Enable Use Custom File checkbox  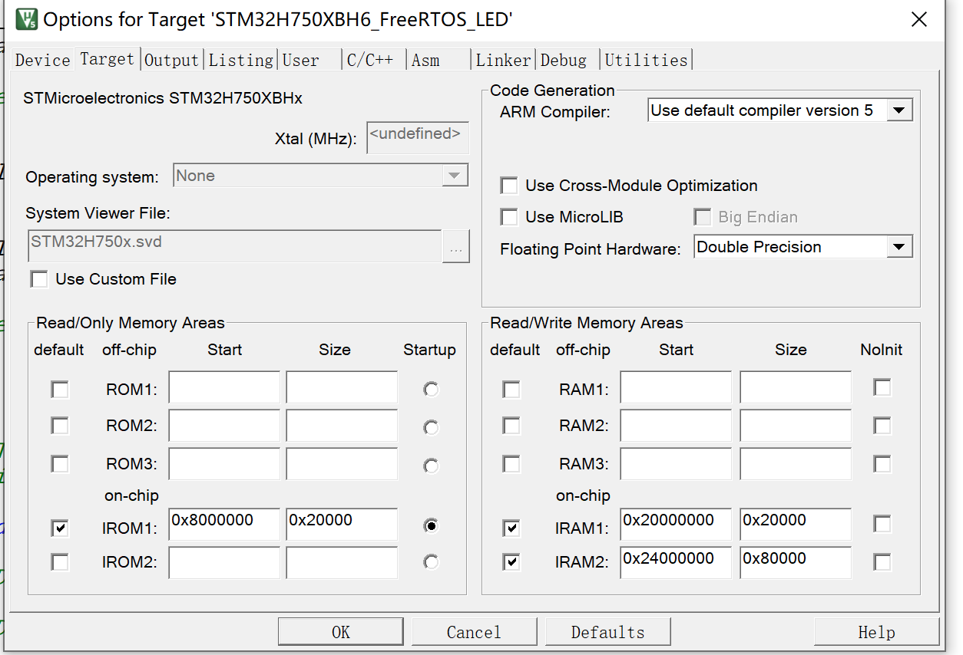[39, 279]
